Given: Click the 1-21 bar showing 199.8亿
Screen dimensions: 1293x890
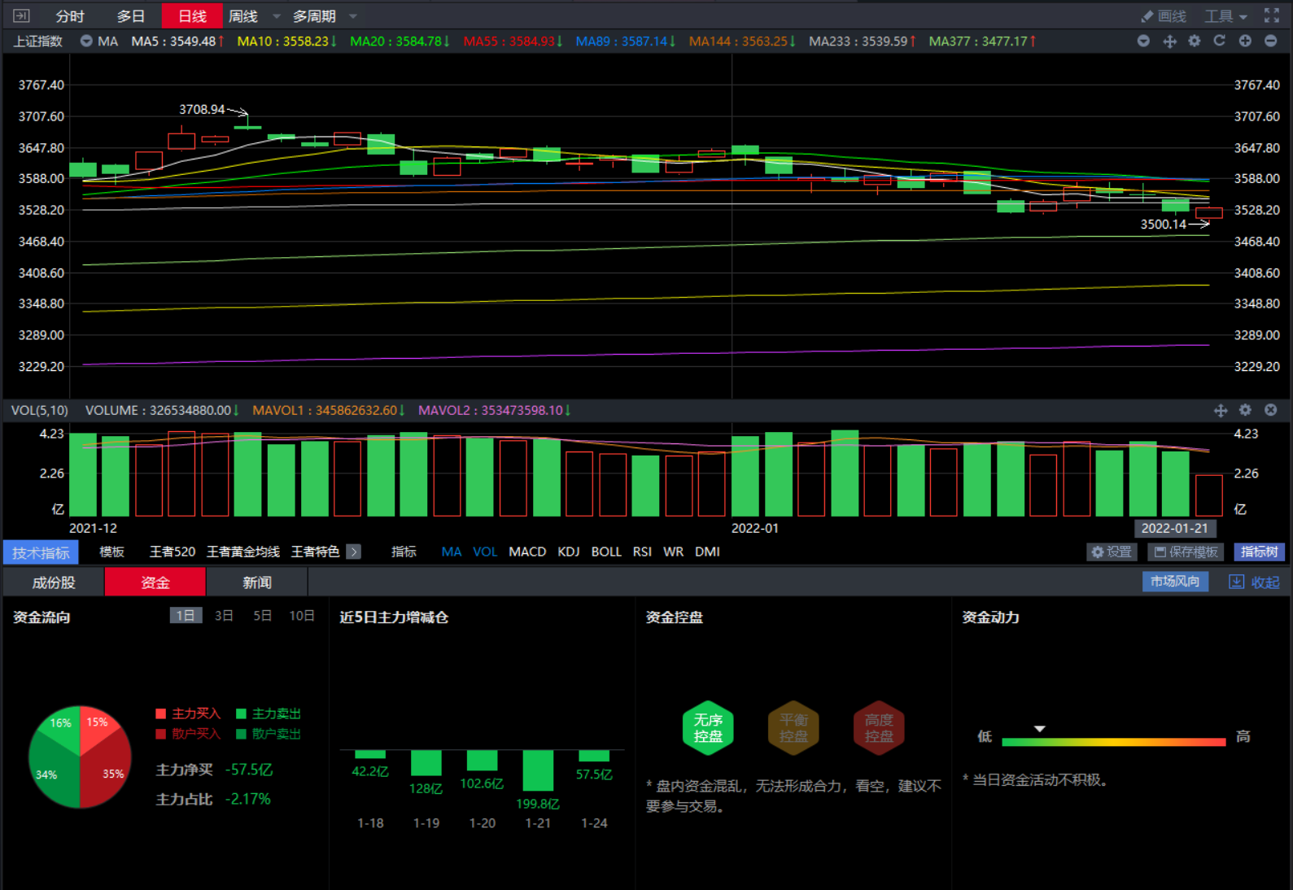Looking at the screenshot, I should 538,770.
